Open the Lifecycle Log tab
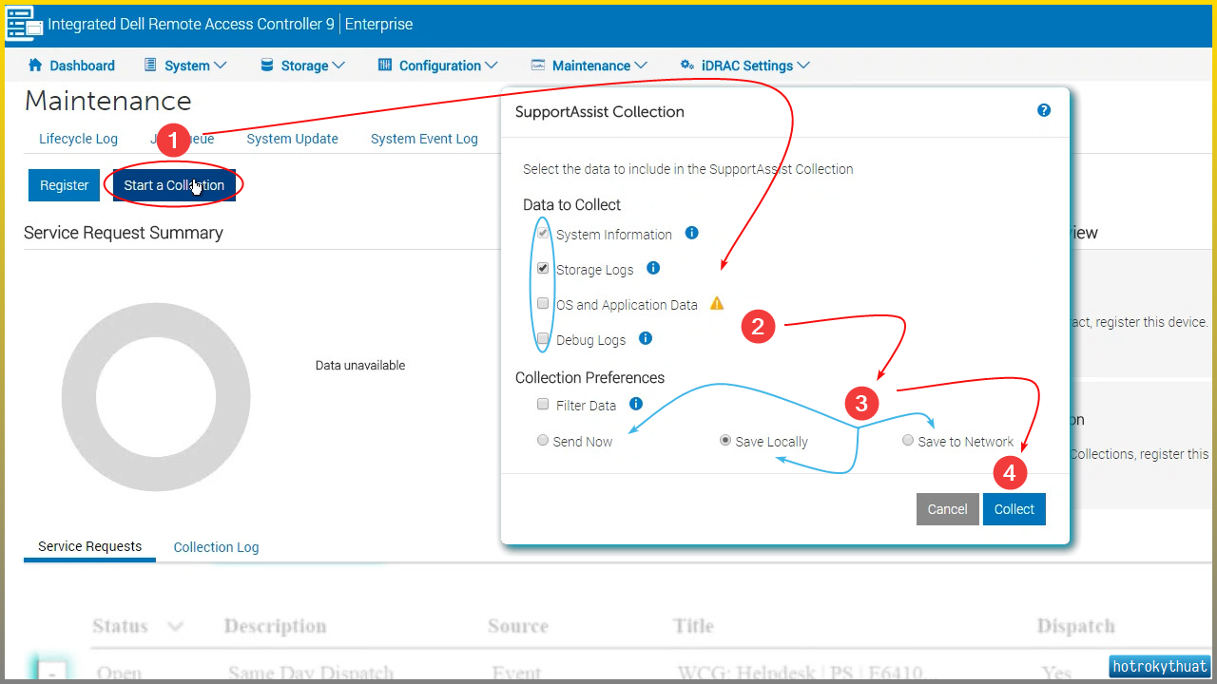1217x684 pixels. pos(78,139)
